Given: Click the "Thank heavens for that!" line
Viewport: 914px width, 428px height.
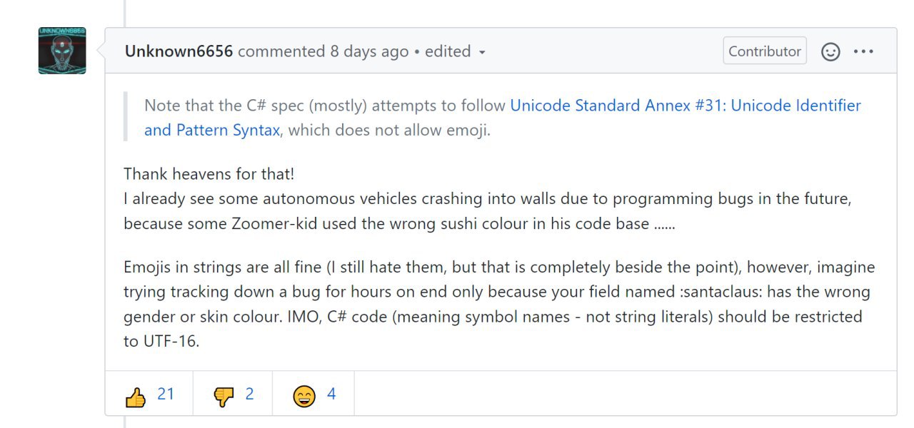Looking at the screenshot, I should [x=209, y=173].
